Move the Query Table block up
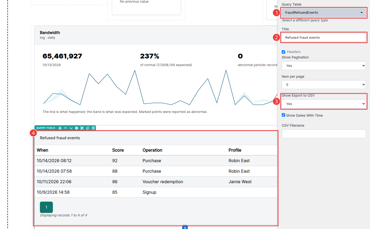This screenshot has height=229, width=370. pyautogui.click(x=66, y=128)
